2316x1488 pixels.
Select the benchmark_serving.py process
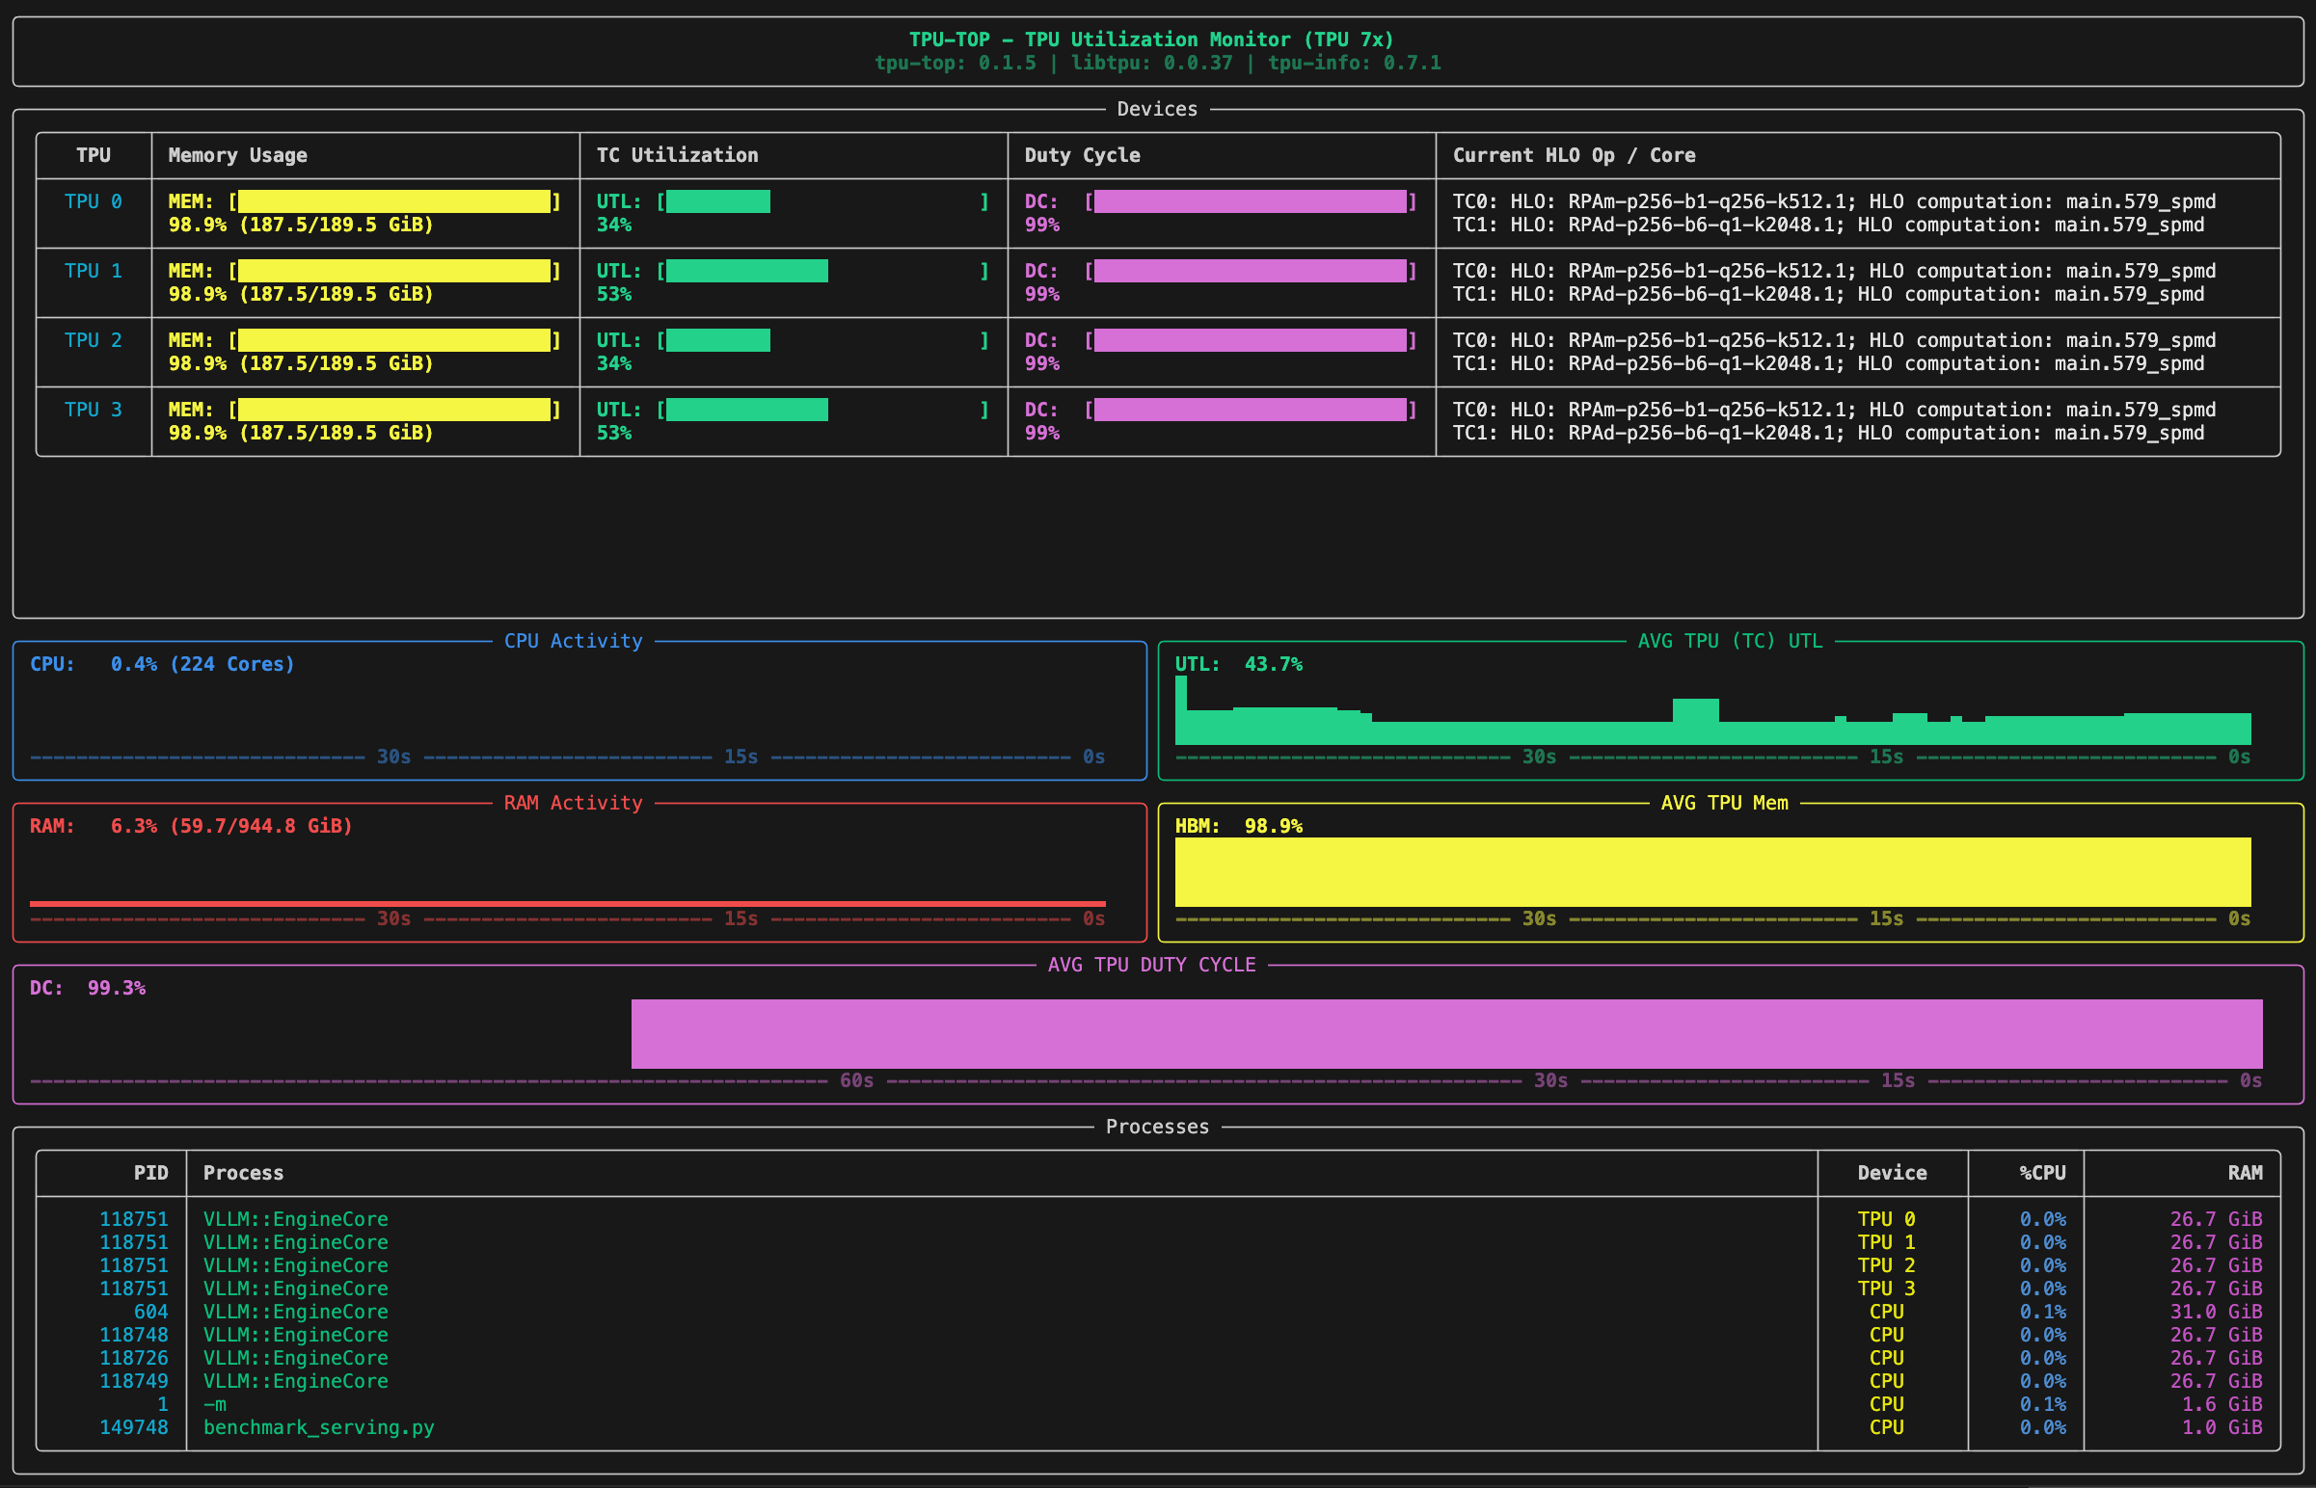click(319, 1427)
